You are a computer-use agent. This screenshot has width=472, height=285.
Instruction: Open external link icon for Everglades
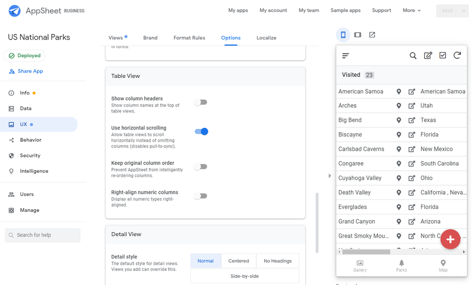(412, 207)
